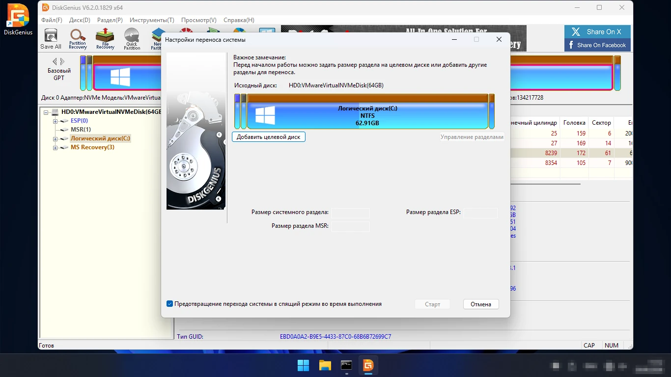671x377 pixels.
Task: Open the Инструменты(T) menu
Action: [152, 20]
